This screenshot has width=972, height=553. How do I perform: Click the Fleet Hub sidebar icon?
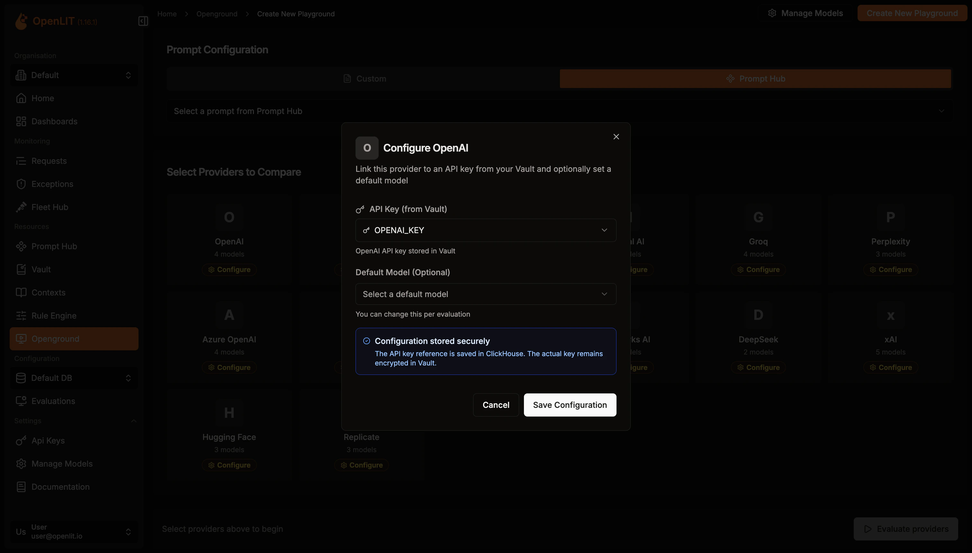click(21, 207)
